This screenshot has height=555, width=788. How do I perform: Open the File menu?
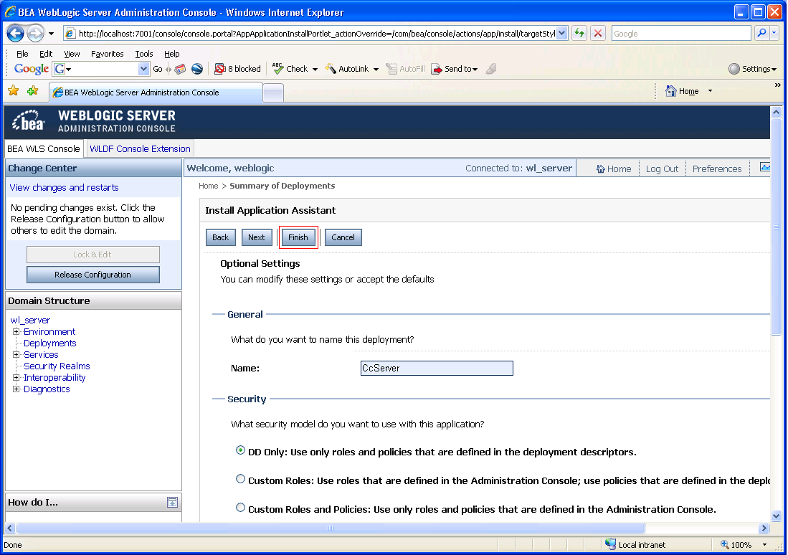[22, 54]
